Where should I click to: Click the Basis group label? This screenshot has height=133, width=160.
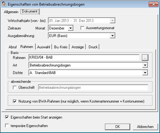click(15, 53)
